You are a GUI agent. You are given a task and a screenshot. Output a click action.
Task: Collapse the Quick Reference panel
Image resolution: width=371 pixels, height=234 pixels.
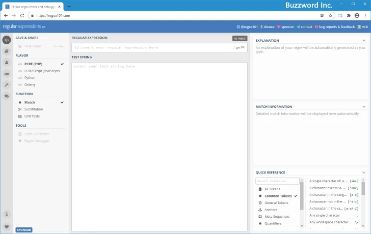click(x=364, y=172)
